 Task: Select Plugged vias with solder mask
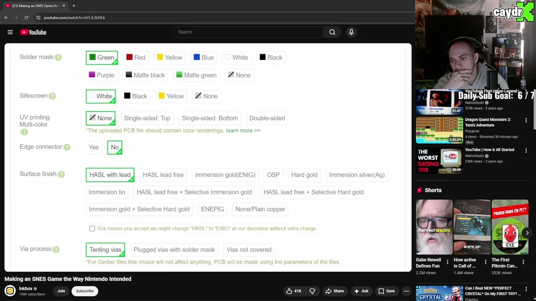(174, 250)
